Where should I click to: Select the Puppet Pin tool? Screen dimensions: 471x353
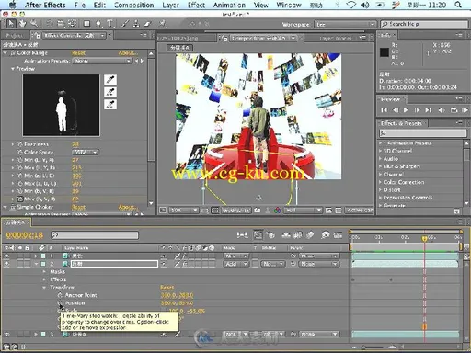point(163,24)
